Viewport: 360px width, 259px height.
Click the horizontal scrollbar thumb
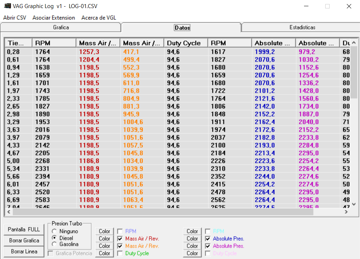click(x=163, y=212)
